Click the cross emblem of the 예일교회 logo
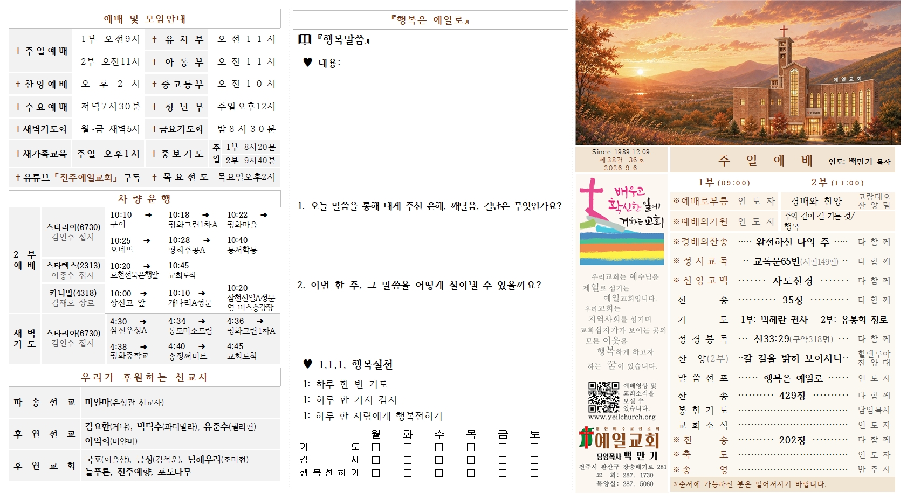 [x=586, y=437]
